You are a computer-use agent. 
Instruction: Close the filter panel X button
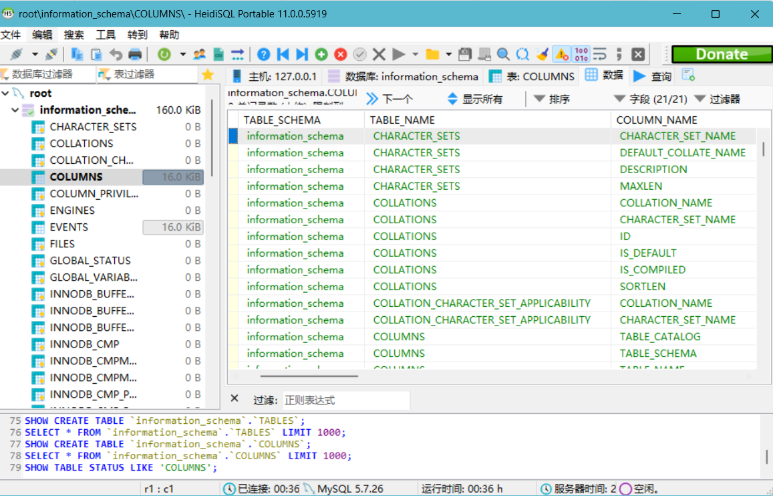click(235, 398)
